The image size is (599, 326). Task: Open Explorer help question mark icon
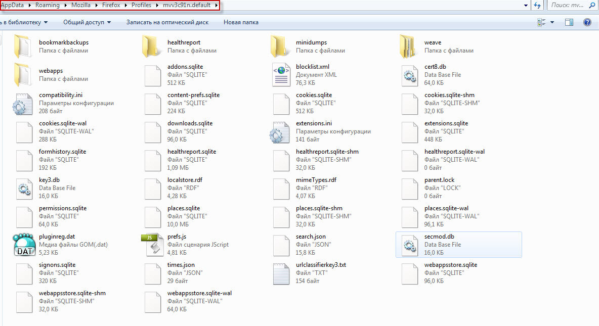point(587,22)
